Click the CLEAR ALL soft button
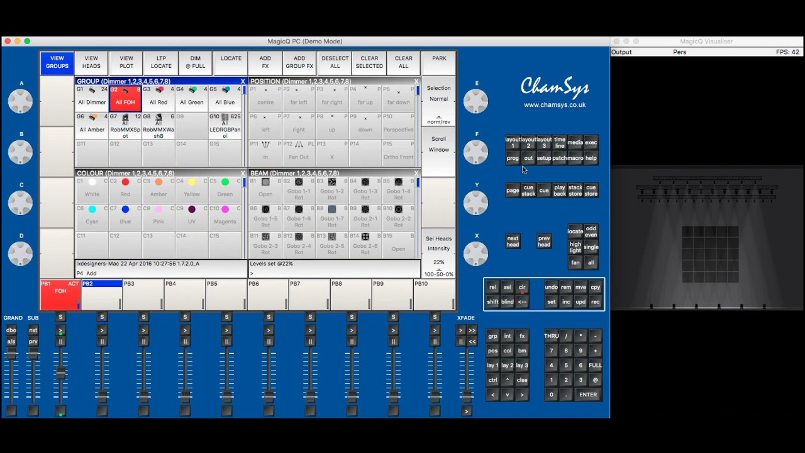The image size is (805, 453). 404,62
